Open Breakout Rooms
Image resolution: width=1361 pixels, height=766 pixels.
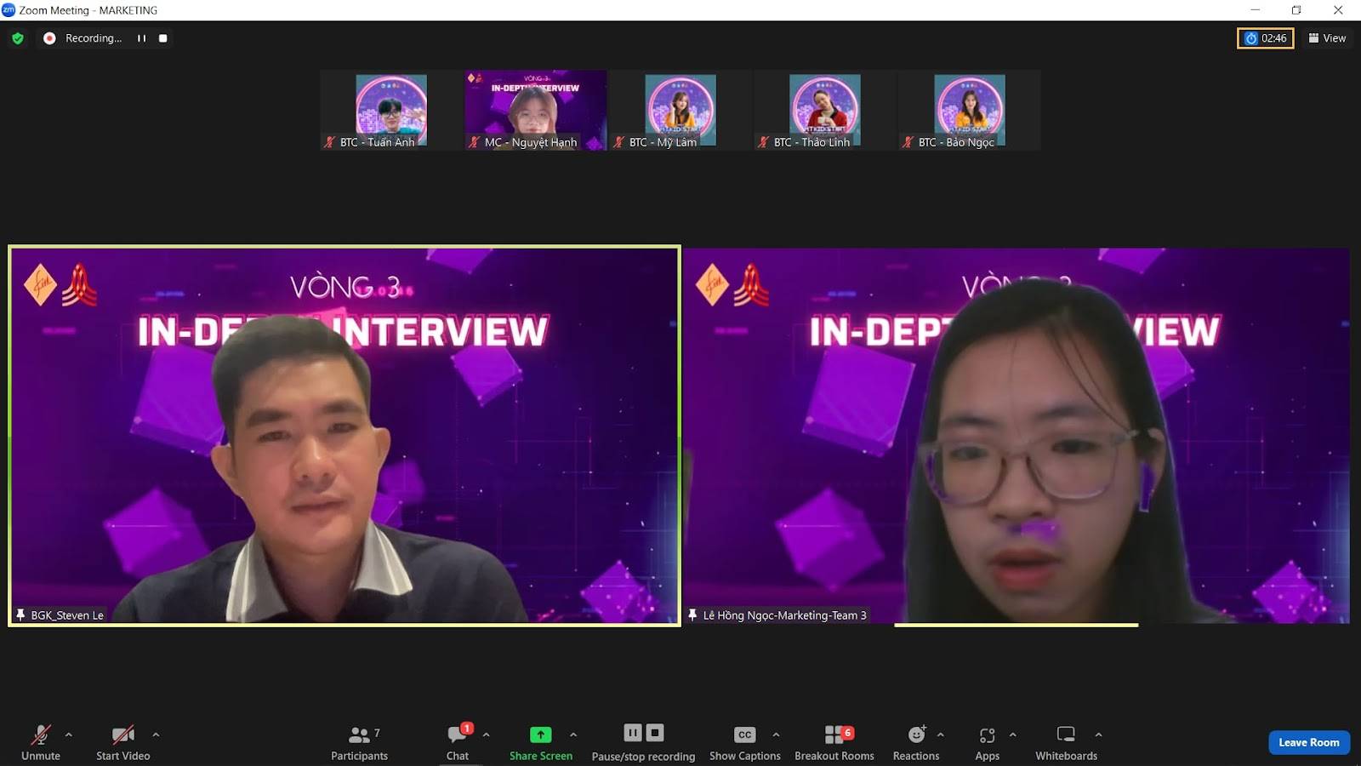pyautogui.click(x=834, y=742)
